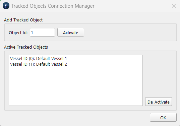Click the empty title bar area before the close button
Image resolution: width=180 pixels, height=126 pixels.
pyautogui.click(x=132, y=6)
